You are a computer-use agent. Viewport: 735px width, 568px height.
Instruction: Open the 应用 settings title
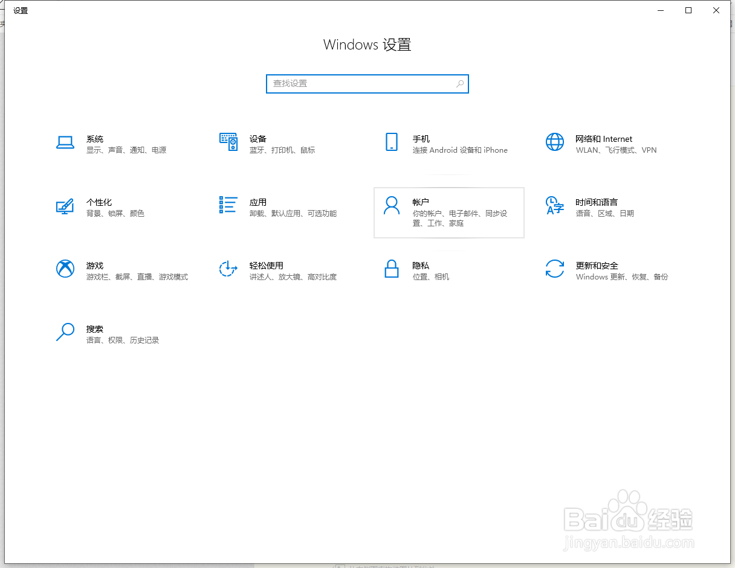(x=258, y=202)
